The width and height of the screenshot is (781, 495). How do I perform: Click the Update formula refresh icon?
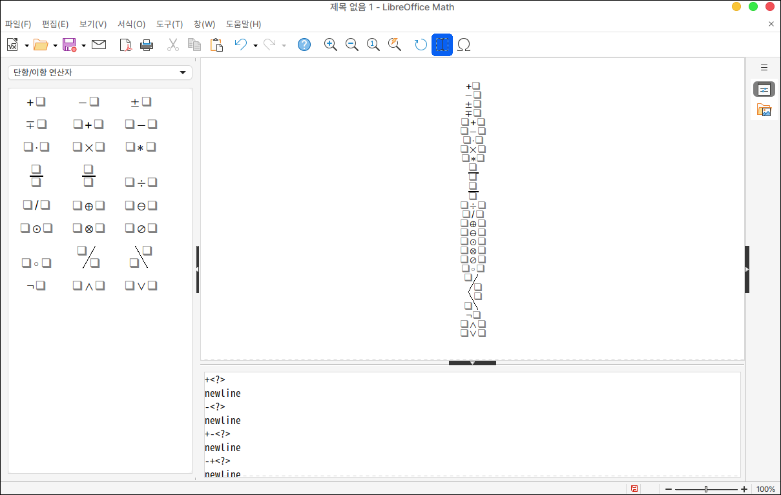[x=421, y=45]
